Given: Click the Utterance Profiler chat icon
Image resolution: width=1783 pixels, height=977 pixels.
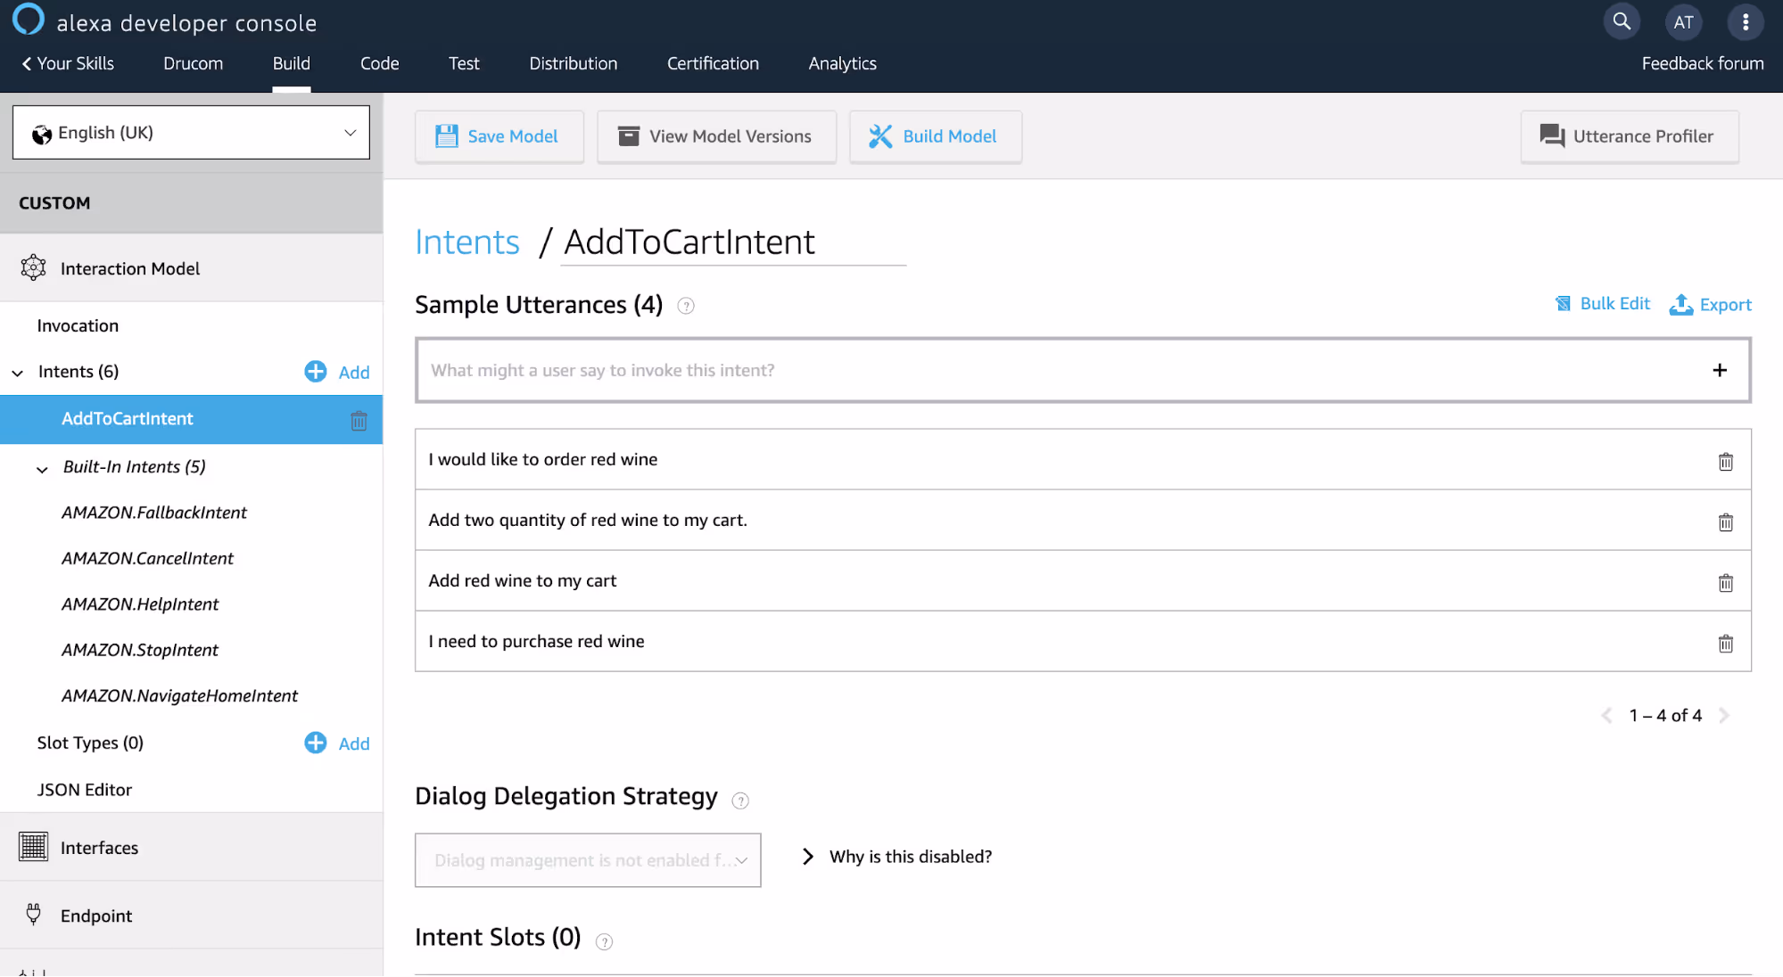Looking at the screenshot, I should coord(1552,136).
